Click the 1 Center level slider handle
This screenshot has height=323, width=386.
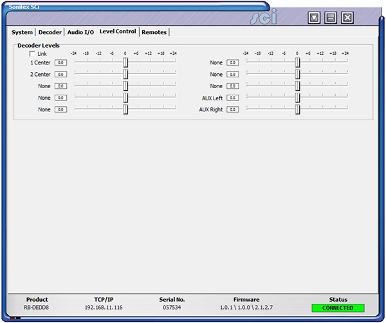125,62
